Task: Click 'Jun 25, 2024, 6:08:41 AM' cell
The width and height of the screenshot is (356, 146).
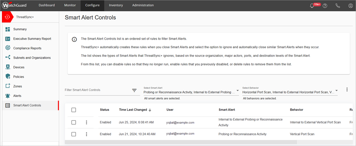Action: coord(136,122)
